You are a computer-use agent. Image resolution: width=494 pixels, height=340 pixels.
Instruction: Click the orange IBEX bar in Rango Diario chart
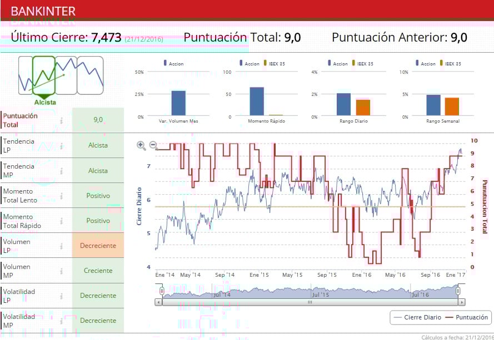pos(363,108)
